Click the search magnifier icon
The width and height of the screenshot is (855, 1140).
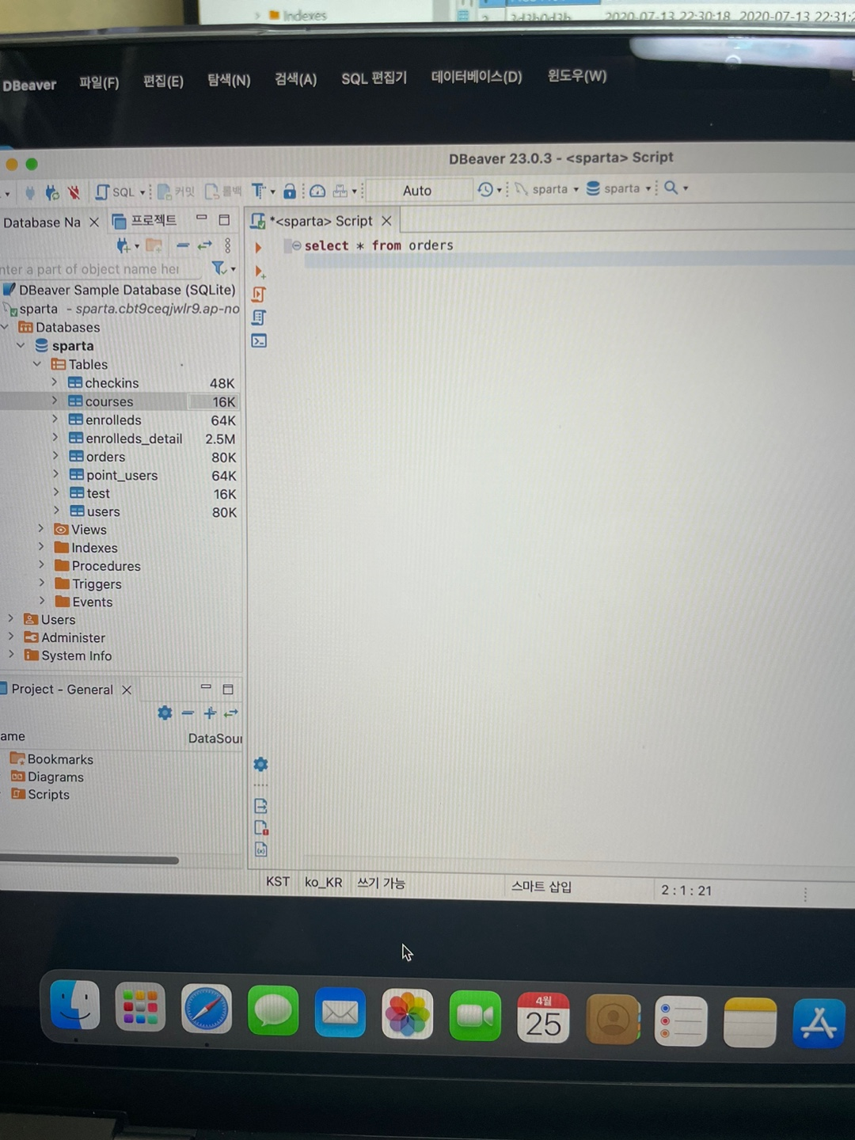[x=671, y=188]
